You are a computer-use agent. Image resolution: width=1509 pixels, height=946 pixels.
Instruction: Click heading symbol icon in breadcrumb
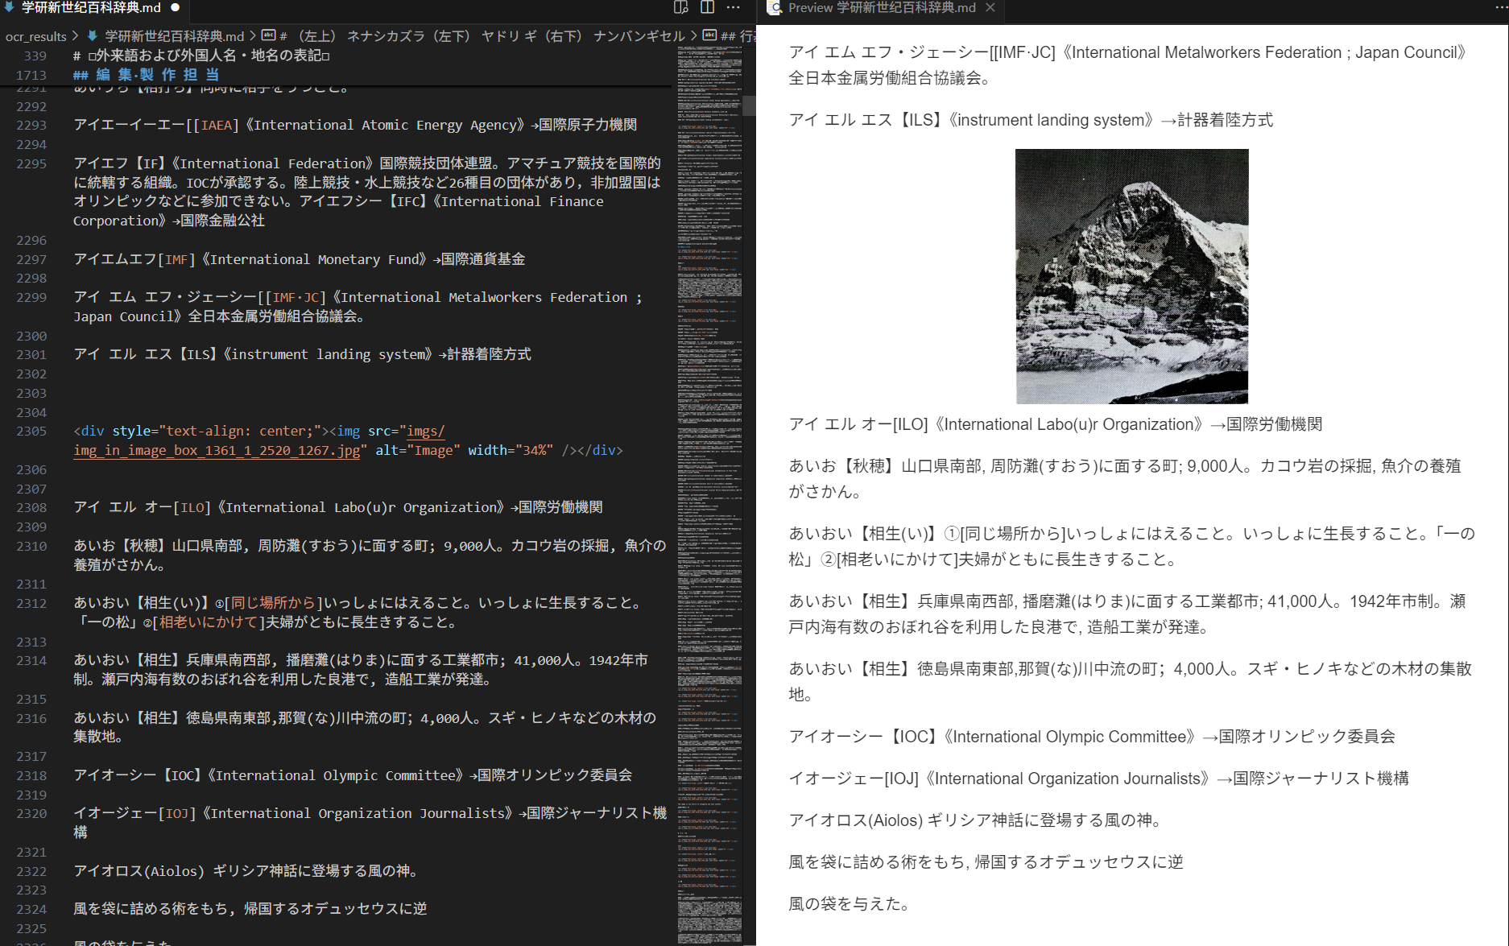point(269,35)
